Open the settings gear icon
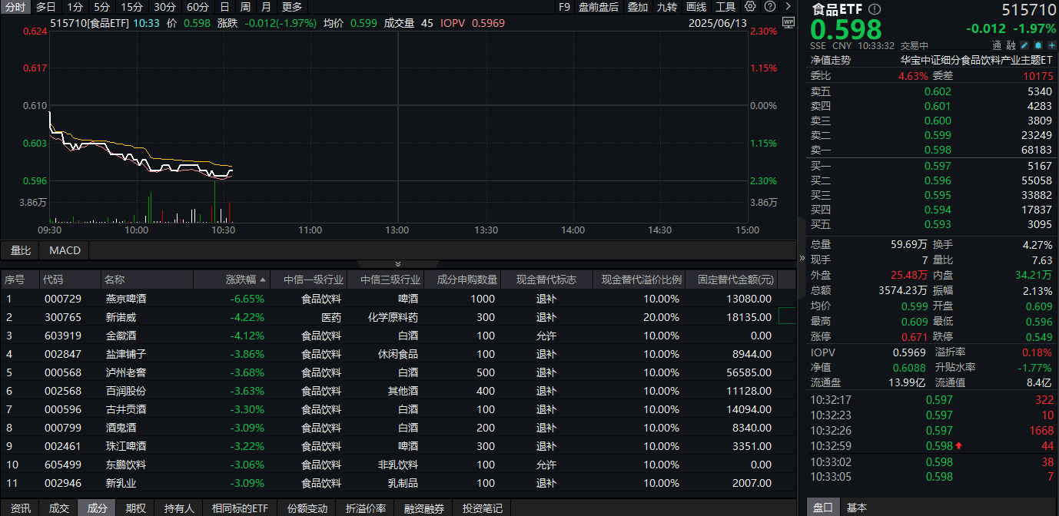This screenshot has height=516, width=1059. coord(749,6)
